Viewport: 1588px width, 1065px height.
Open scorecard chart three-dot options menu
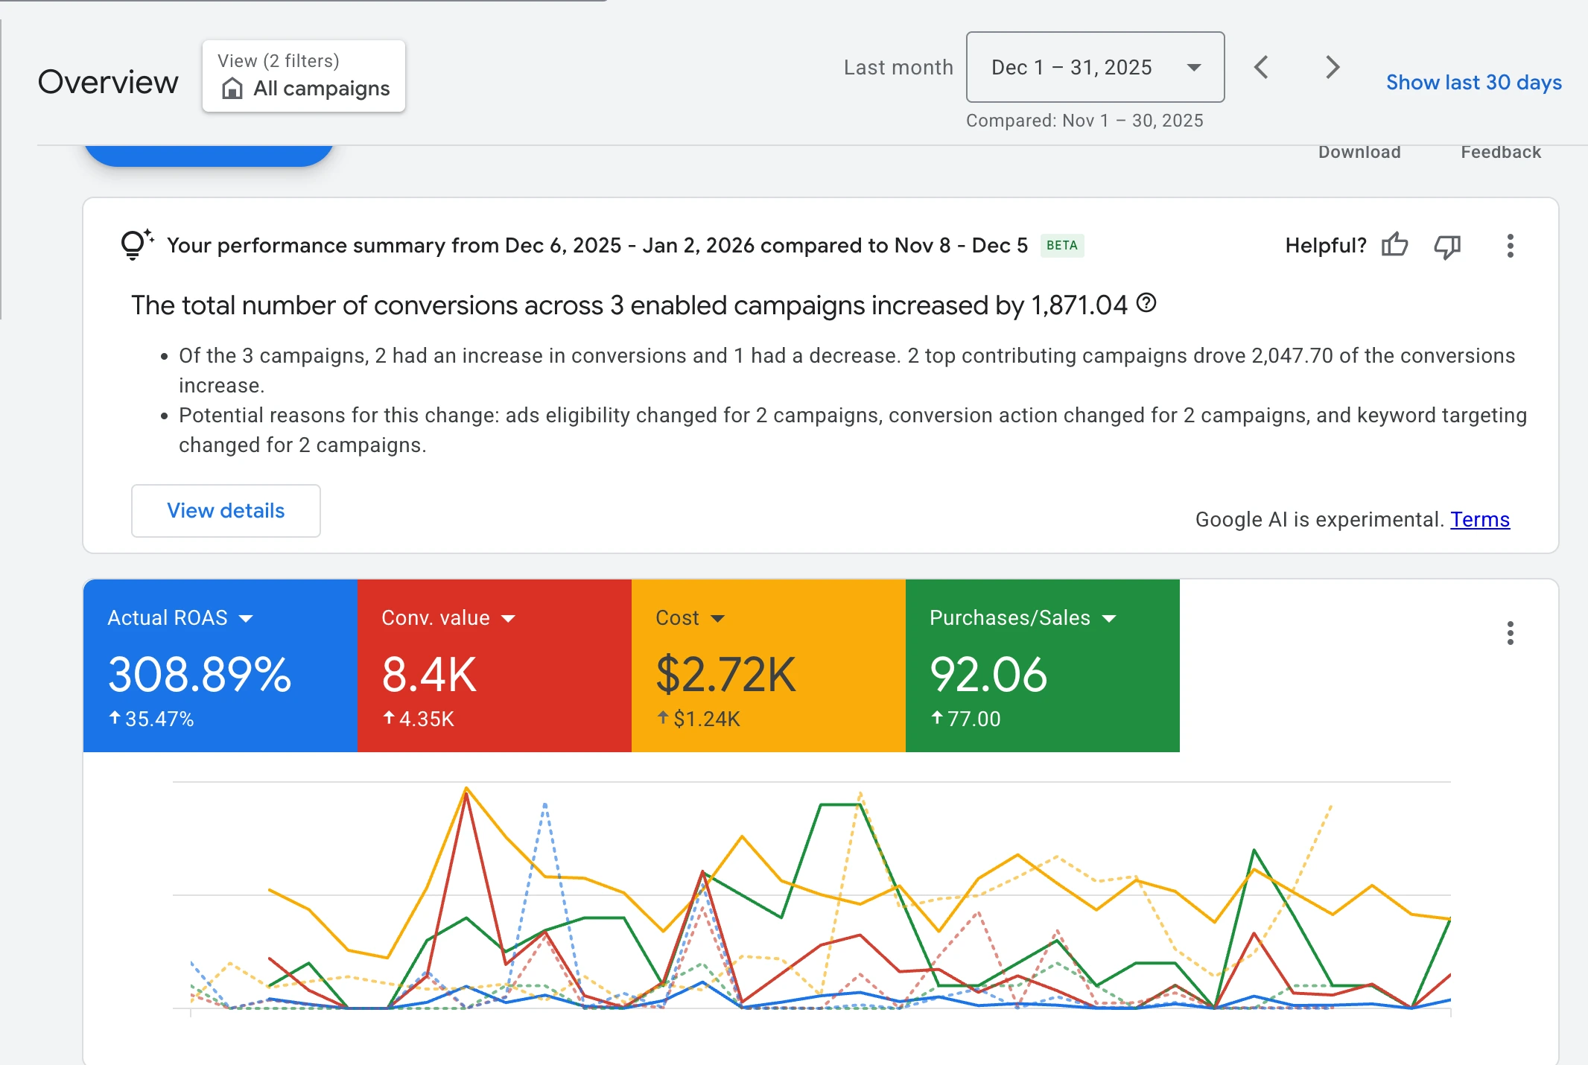1510,633
